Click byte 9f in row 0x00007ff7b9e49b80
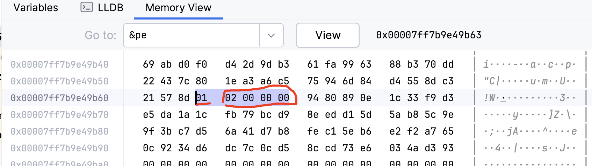 (149, 131)
